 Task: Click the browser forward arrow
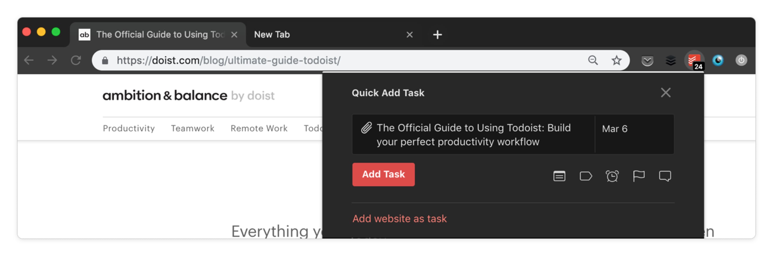pos(52,61)
